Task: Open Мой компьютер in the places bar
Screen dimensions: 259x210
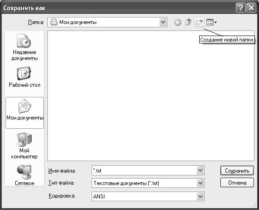Action: pos(24,146)
